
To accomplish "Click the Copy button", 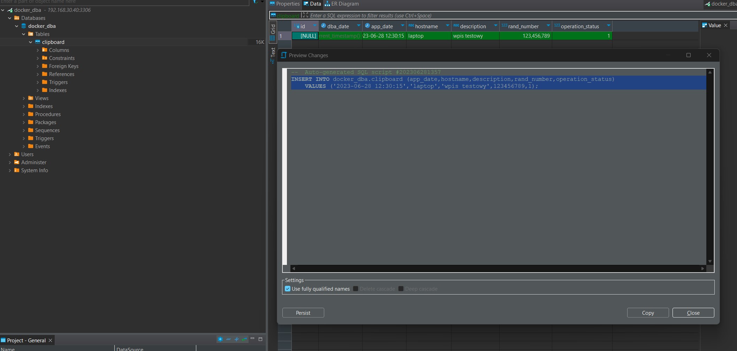I will pyautogui.click(x=648, y=313).
